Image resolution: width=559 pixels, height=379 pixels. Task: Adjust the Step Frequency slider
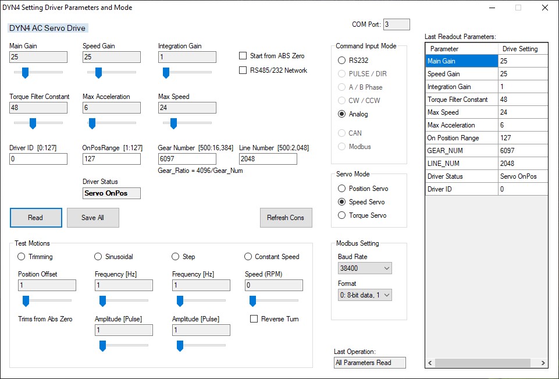coord(201,301)
